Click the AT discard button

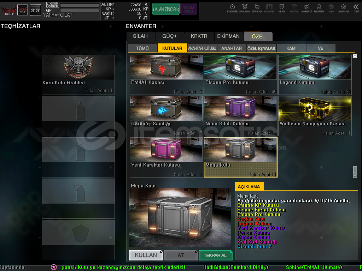(x=181, y=255)
